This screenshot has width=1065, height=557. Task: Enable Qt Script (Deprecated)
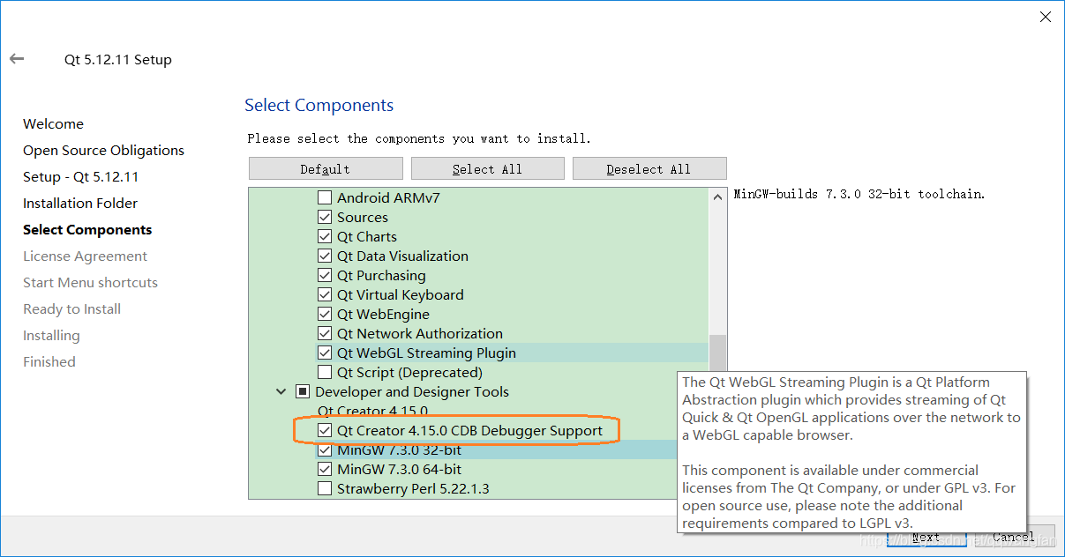pyautogui.click(x=324, y=371)
